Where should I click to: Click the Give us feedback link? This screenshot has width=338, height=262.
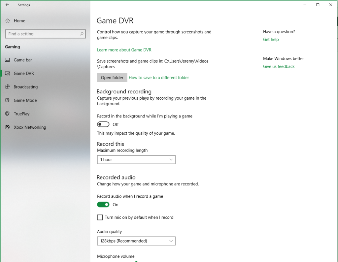(279, 66)
